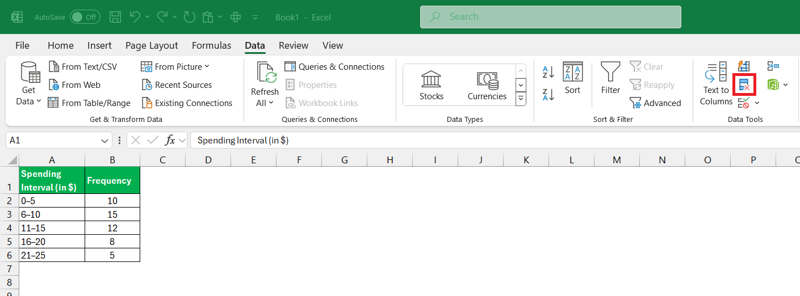The image size is (800, 296).
Task: Select the Frequency header cell
Action: click(x=112, y=180)
